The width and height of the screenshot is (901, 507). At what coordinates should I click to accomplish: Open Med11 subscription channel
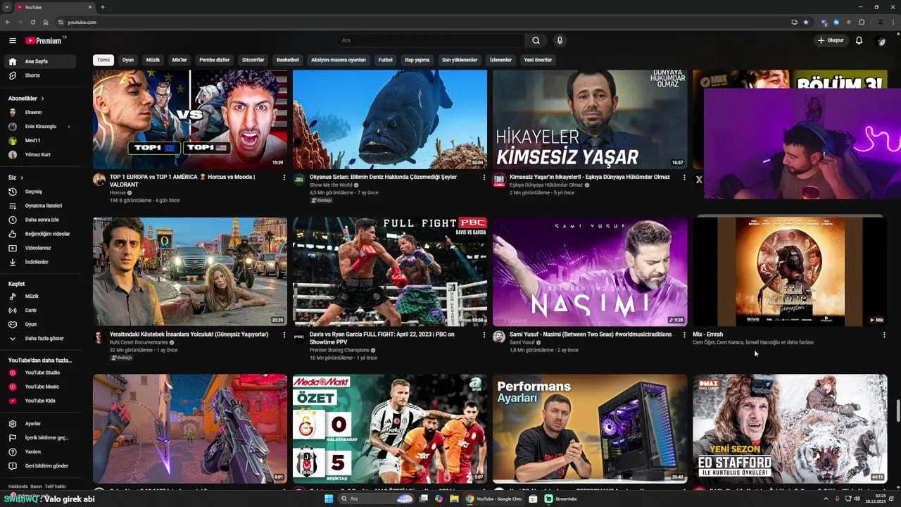(x=39, y=140)
